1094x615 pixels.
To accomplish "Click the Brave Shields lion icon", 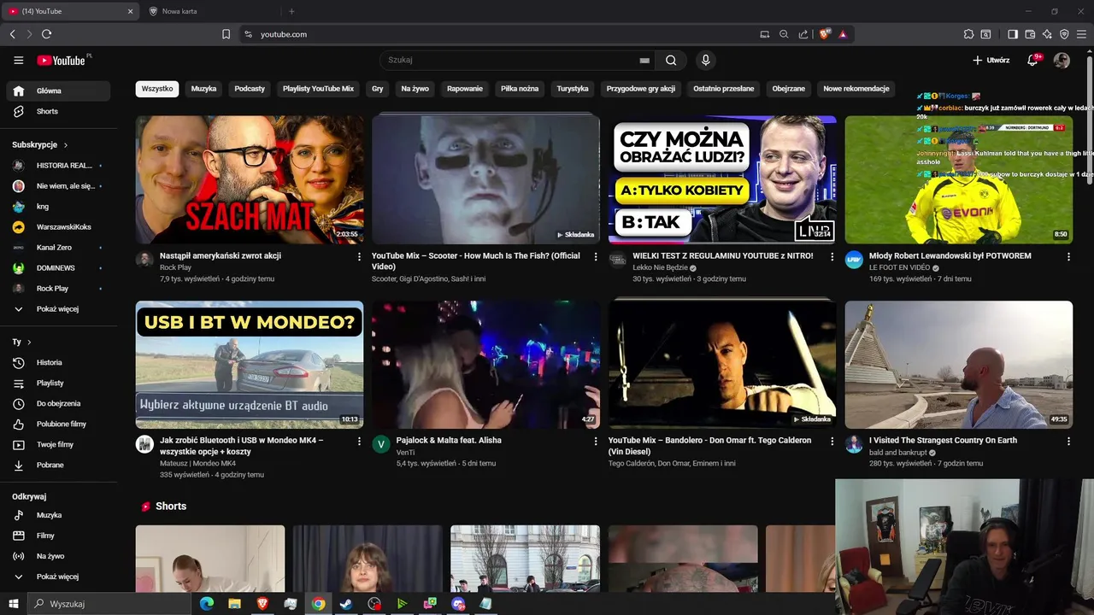I will [x=824, y=34].
